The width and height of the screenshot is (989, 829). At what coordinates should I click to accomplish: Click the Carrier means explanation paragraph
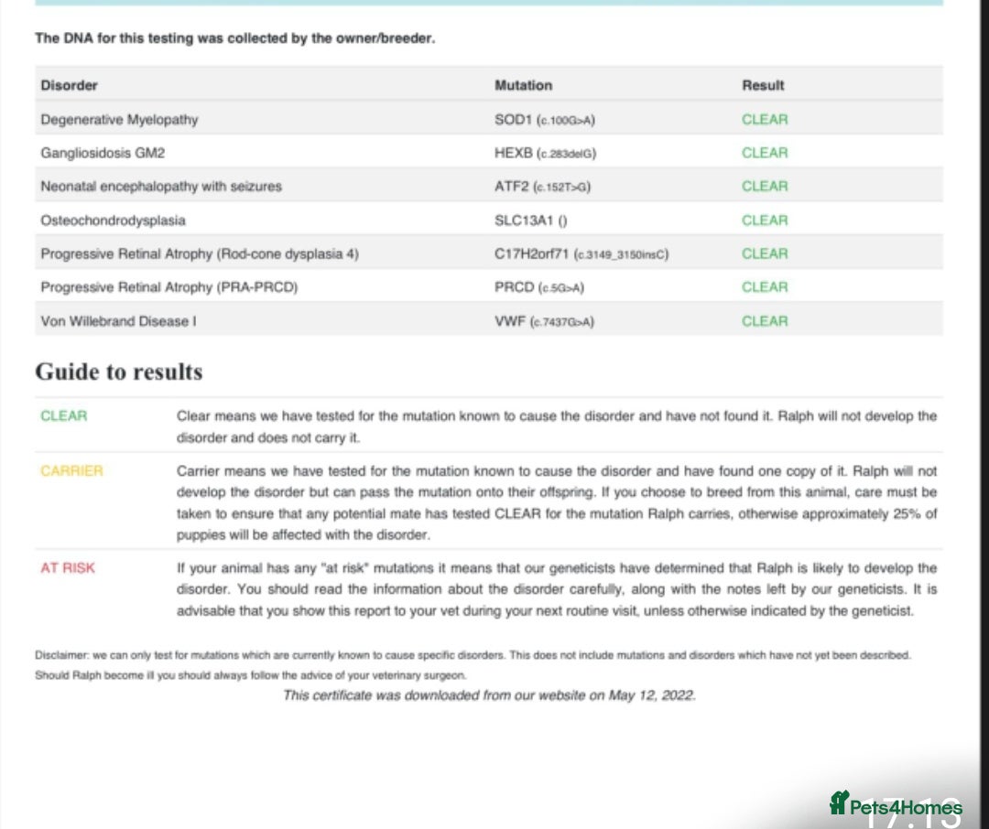(557, 502)
